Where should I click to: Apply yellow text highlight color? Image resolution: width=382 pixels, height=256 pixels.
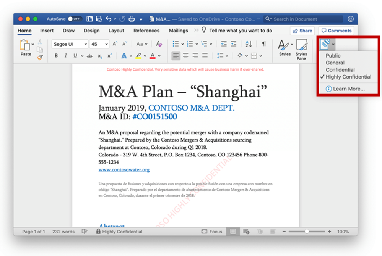138,56
